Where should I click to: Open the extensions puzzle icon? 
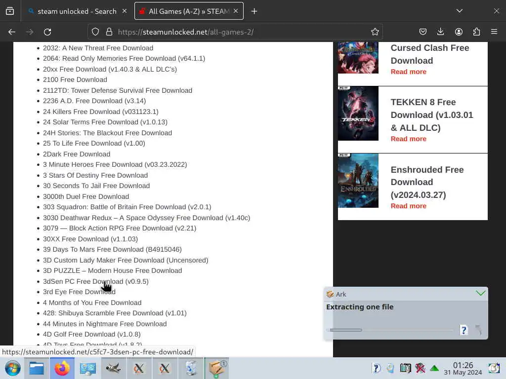tap(476, 32)
